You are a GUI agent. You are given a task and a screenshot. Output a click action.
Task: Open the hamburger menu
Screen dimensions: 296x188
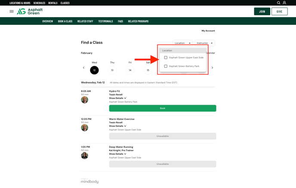tap(12, 12)
